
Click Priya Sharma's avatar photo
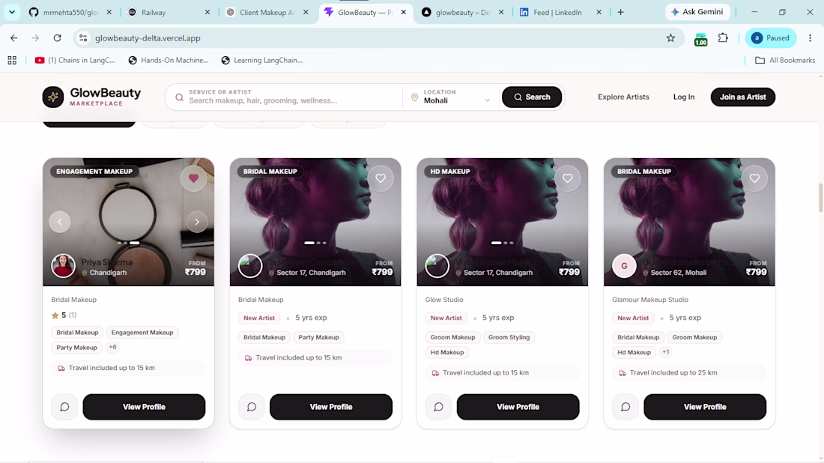coord(63,266)
